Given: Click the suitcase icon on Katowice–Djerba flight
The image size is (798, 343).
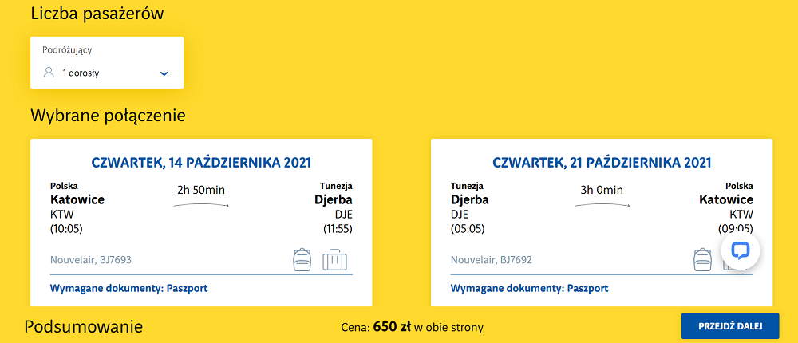Looking at the screenshot, I should pyautogui.click(x=335, y=259).
